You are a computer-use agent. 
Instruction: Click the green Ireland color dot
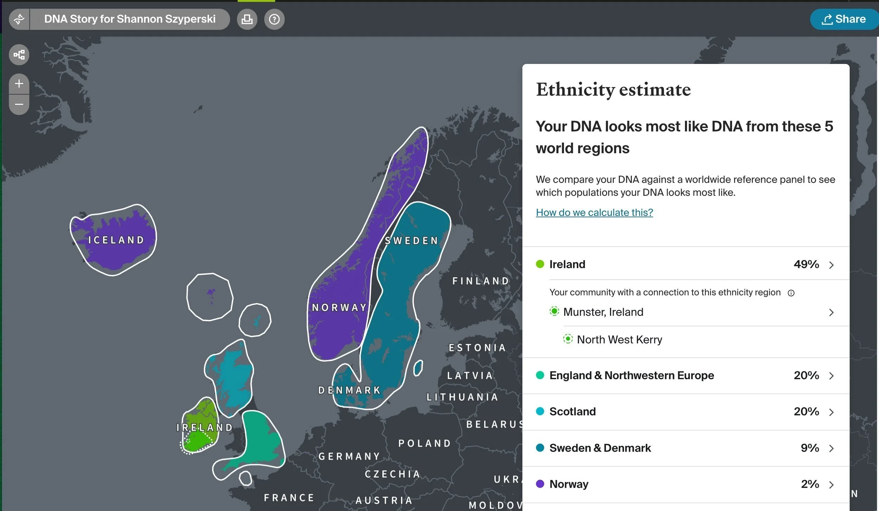[540, 264]
